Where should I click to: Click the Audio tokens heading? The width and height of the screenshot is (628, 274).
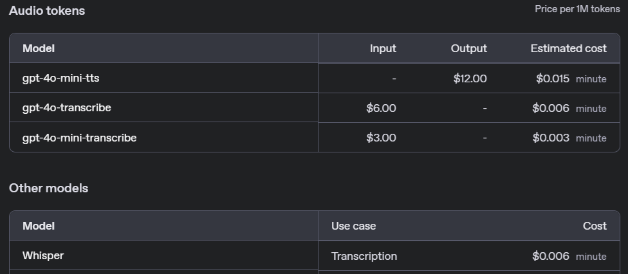click(47, 11)
